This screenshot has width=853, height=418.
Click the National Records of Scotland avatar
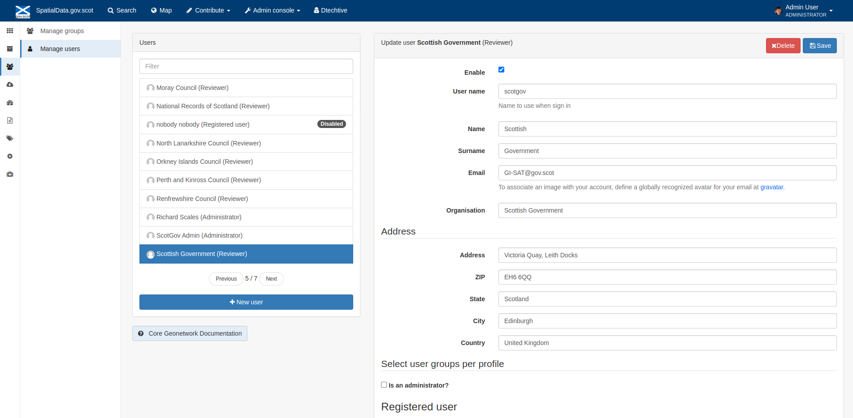[151, 106]
